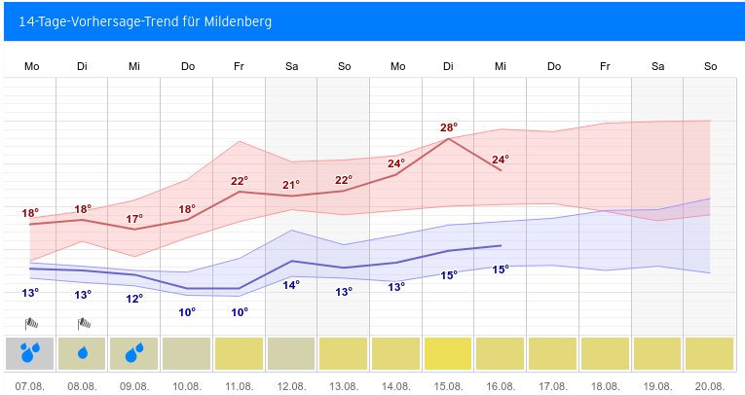Select the last So column header
This screenshot has width=745, height=395.
pyautogui.click(x=709, y=66)
